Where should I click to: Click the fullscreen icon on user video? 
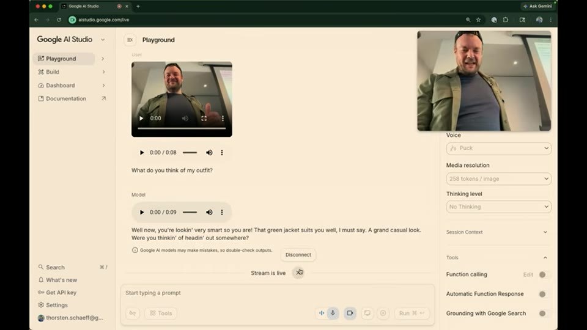click(x=204, y=118)
